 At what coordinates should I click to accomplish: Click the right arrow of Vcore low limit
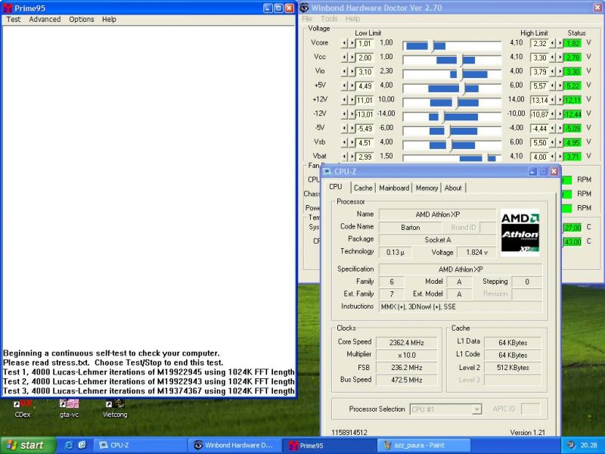[x=352, y=44]
